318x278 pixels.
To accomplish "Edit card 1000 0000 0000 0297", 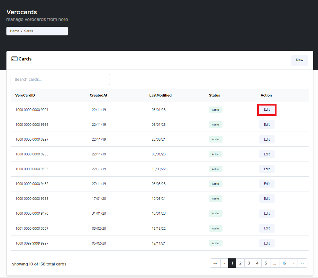I will pyautogui.click(x=267, y=139).
